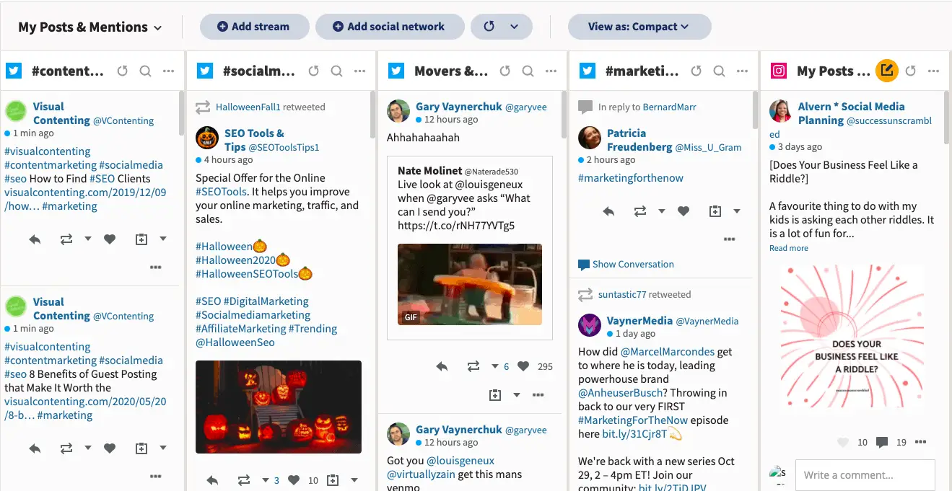Retweet the How to Find SEO Clients tweet
Viewport: 952px width, 491px height.
[x=66, y=239]
